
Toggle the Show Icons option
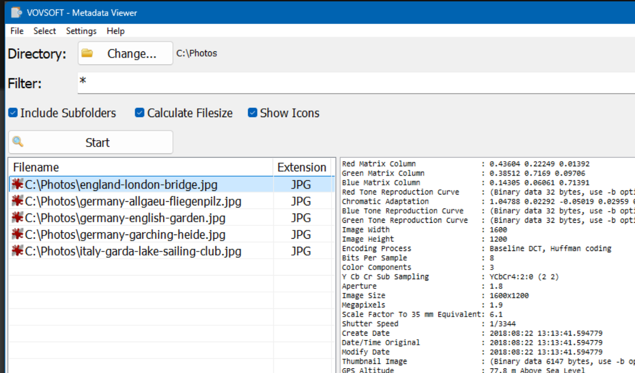252,112
